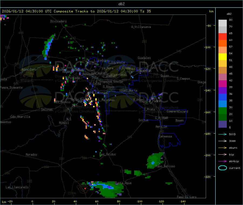The image size is (243, 205).
Task: Click the G_ALVEAR label
Action: pos(161,118)
